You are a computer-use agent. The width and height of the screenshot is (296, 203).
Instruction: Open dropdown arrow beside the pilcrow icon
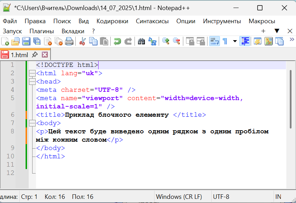click(235, 42)
